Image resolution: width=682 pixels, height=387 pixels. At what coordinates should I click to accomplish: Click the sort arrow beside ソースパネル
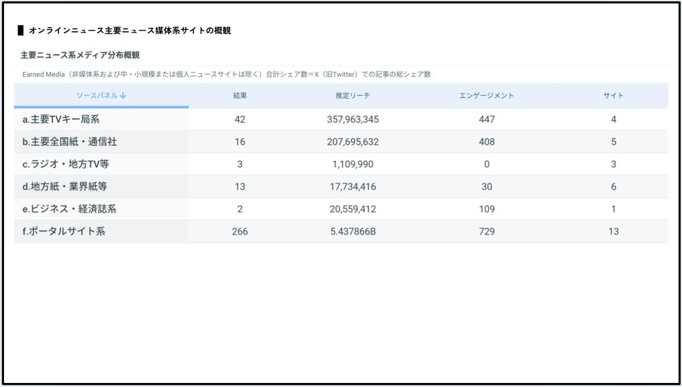pos(123,96)
